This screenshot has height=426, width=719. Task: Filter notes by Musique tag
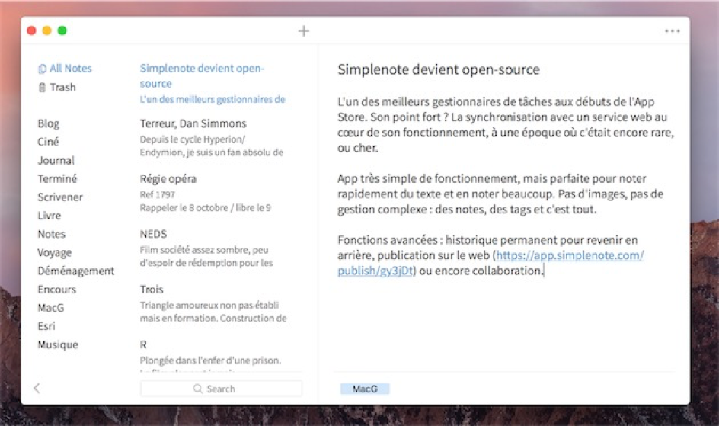click(58, 344)
